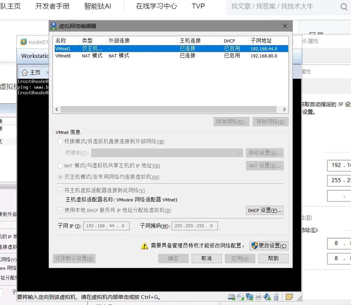Click the 子网地址 column header
351x305 pixels.
[268, 40]
